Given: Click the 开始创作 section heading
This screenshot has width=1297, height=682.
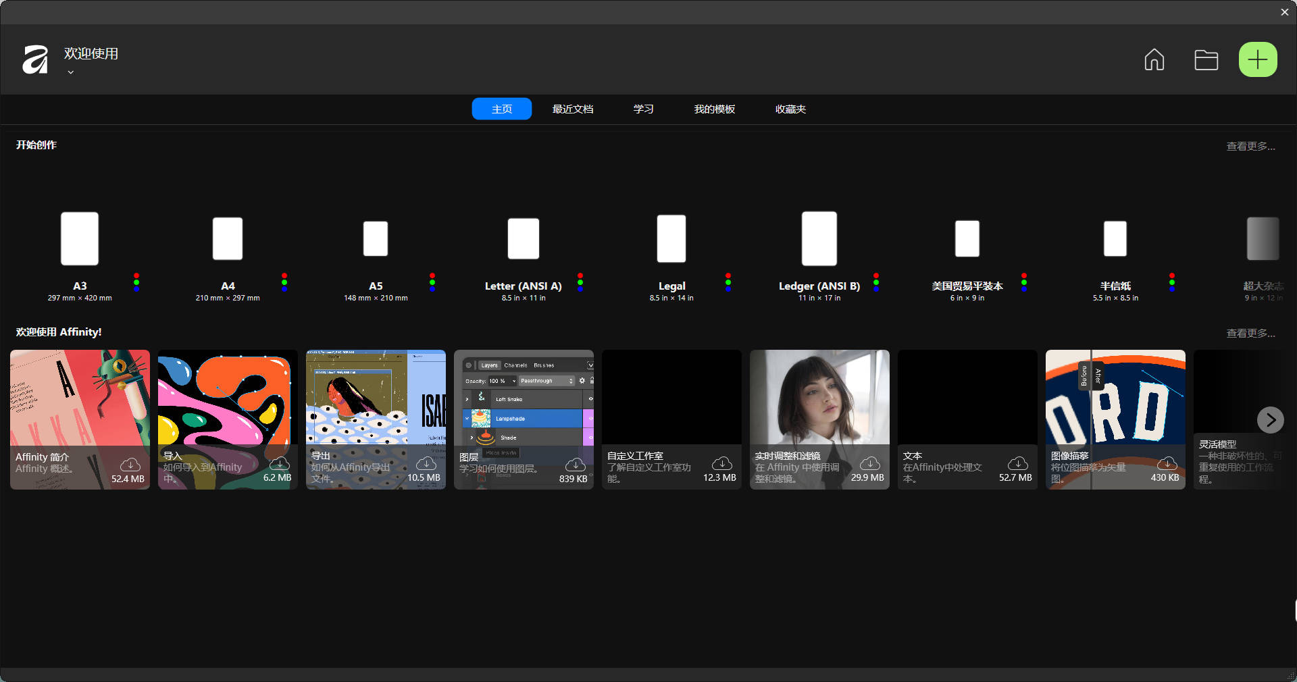Looking at the screenshot, I should (x=36, y=145).
